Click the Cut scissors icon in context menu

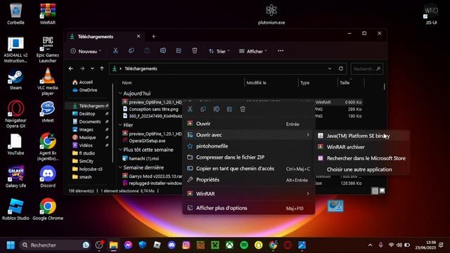[190, 109]
